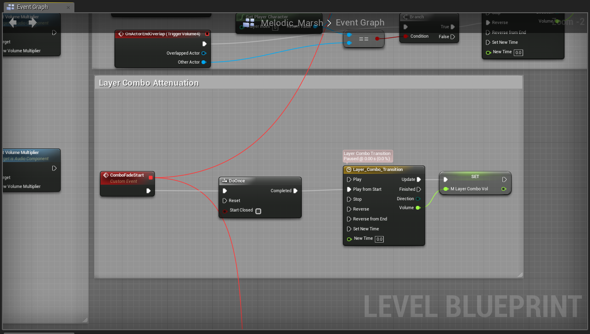Click the Volume float output pin
The height and width of the screenshot is (334, 590).
(x=418, y=208)
